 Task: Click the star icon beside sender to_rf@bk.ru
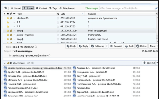36,47
